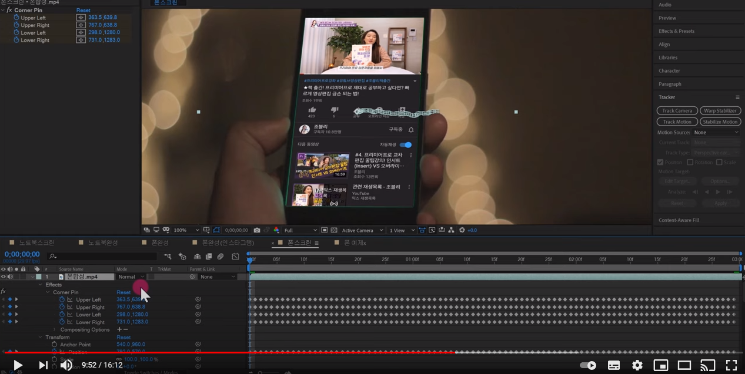The image size is (745, 374).
Task: Open the Preview panel
Action: pos(667,18)
